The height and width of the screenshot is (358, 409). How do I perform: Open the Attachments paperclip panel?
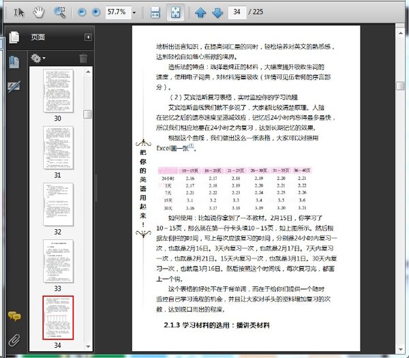(x=14, y=339)
